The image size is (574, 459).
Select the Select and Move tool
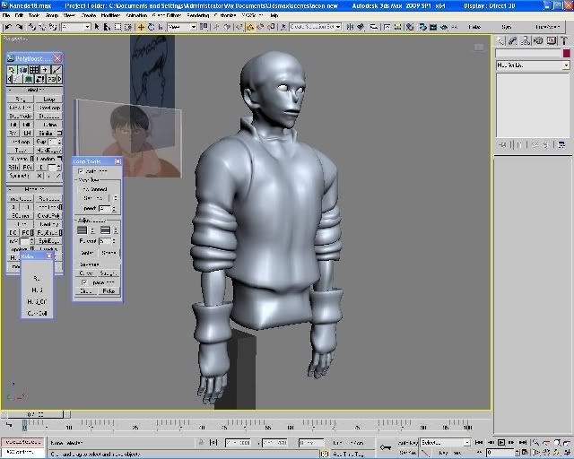tap(141, 27)
